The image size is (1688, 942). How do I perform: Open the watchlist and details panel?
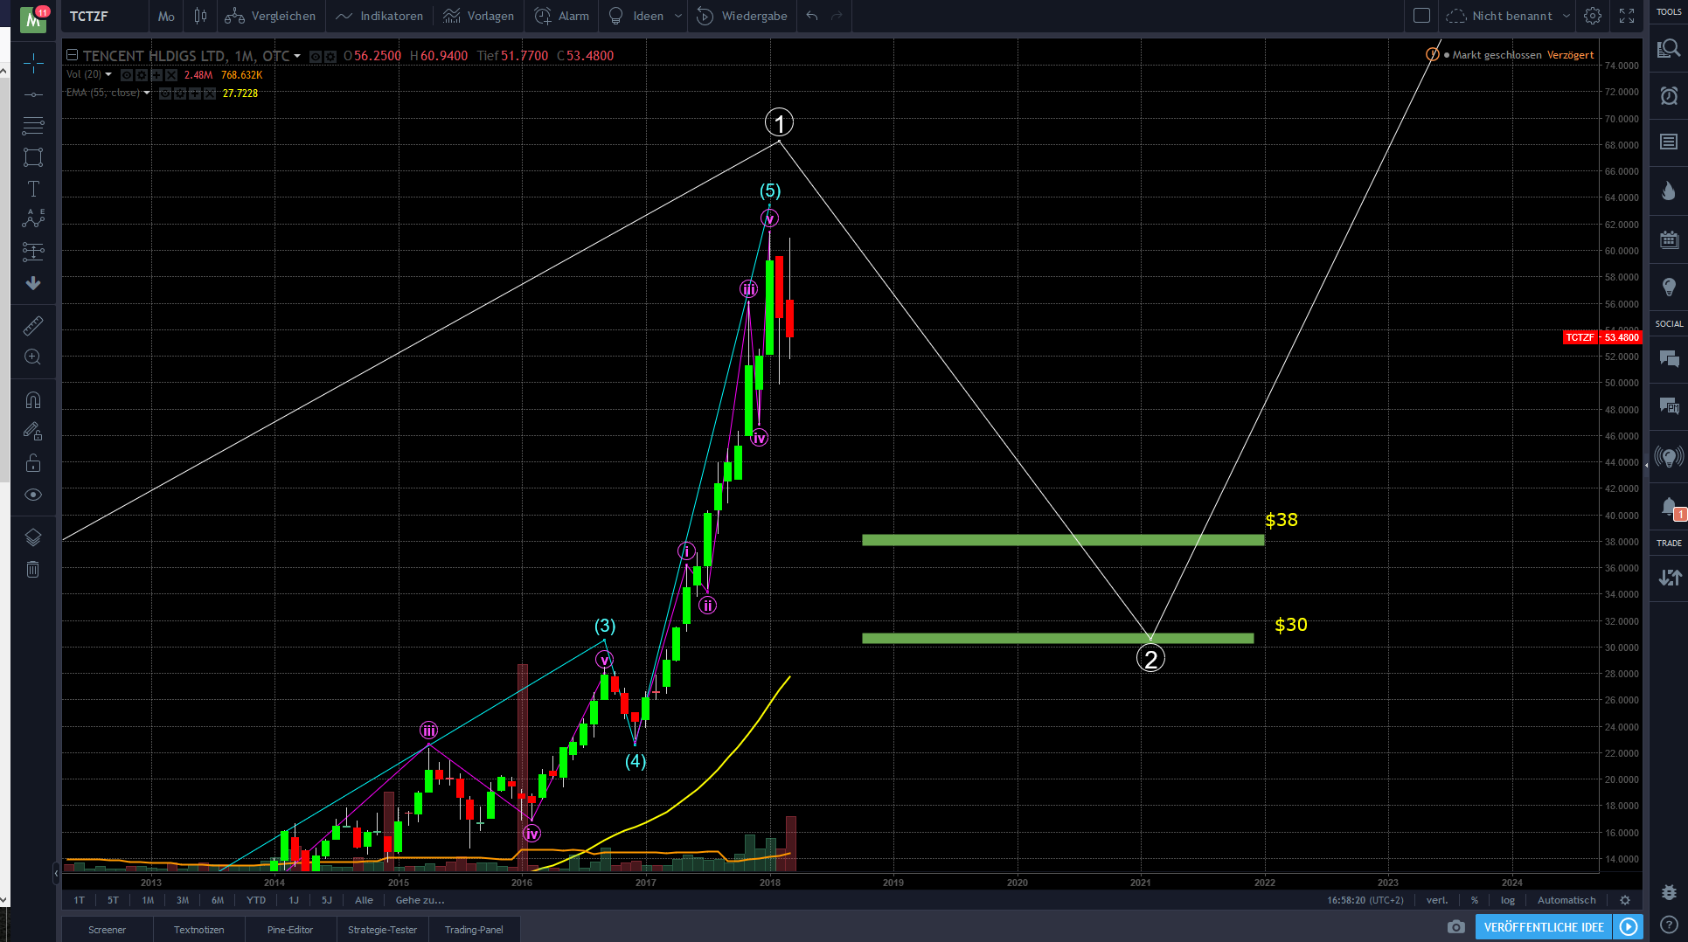click(x=1669, y=49)
